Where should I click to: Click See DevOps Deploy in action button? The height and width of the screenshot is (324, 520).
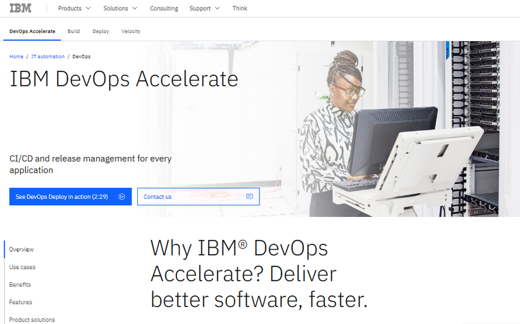coord(70,197)
